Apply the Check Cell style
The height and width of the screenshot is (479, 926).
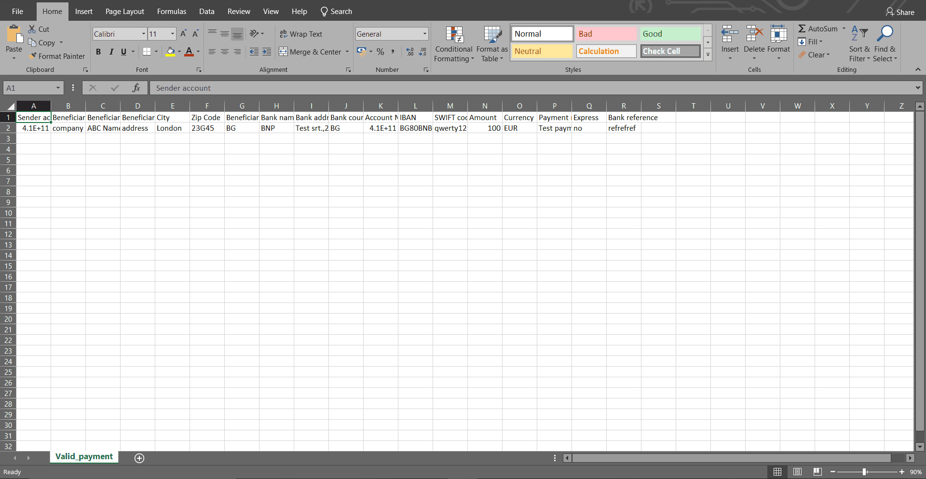tap(670, 51)
